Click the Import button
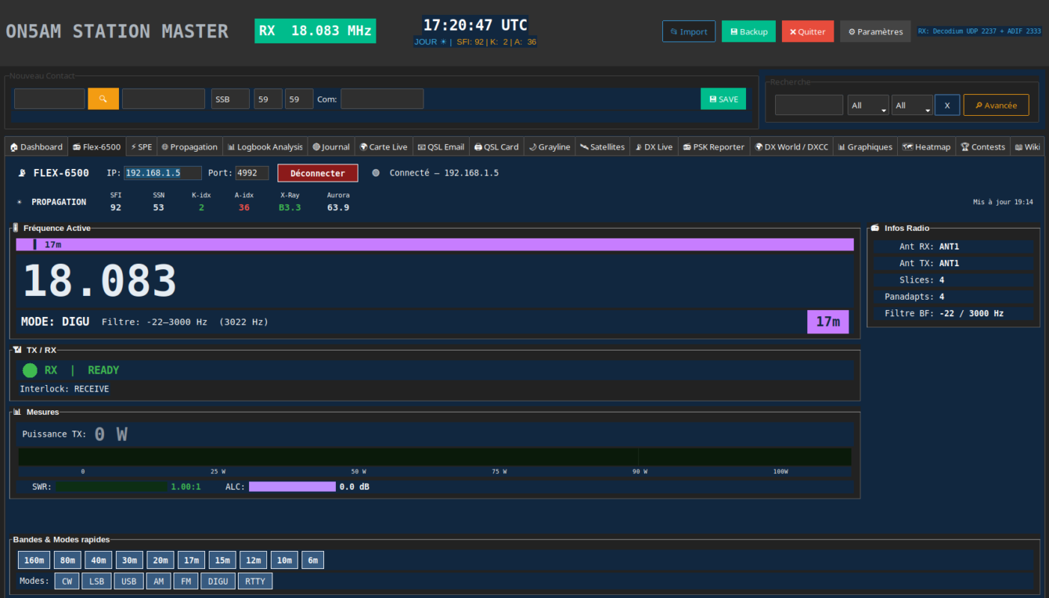This screenshot has width=1049, height=598. (689, 31)
